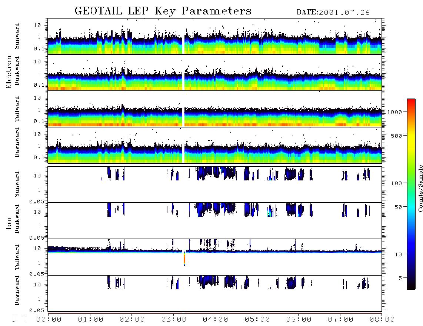Click the 1 tick of Ion Duskward axis
The height and width of the screenshot is (326, 423).
coord(39,226)
